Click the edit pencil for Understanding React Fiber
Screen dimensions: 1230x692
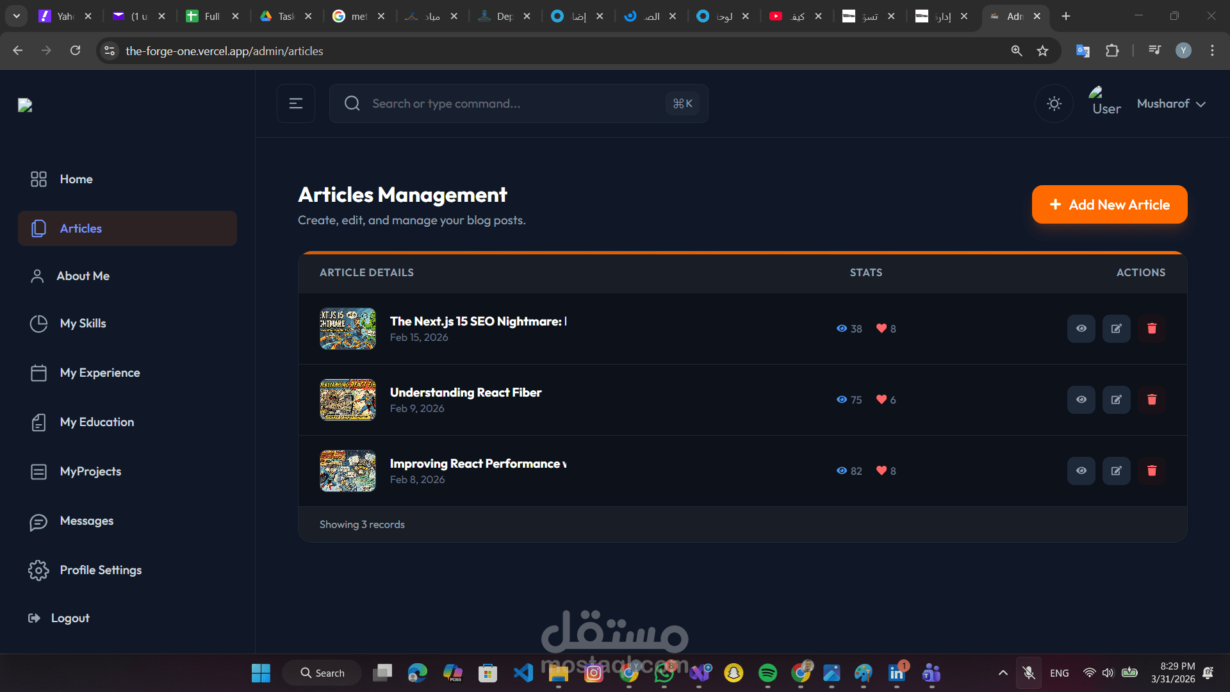click(x=1116, y=400)
